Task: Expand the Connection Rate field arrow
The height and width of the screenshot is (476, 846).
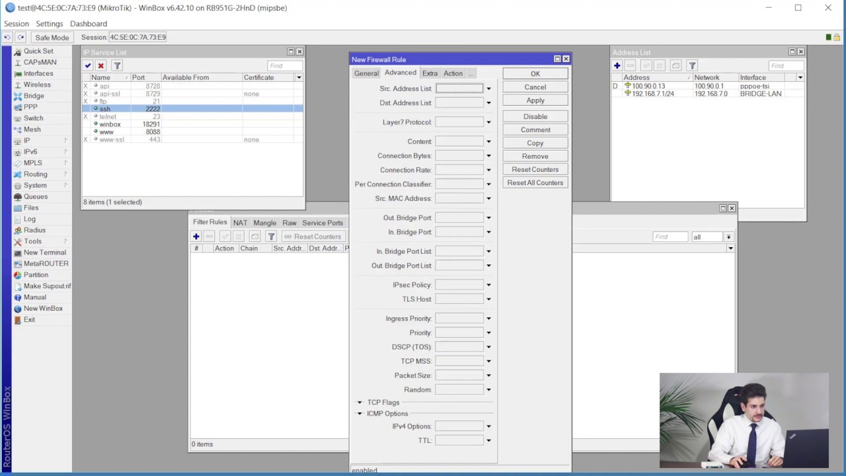Action: (x=488, y=171)
